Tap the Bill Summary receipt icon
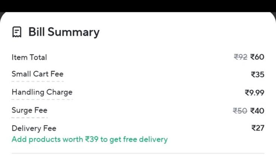The width and height of the screenshot is (276, 155). [x=16, y=32]
